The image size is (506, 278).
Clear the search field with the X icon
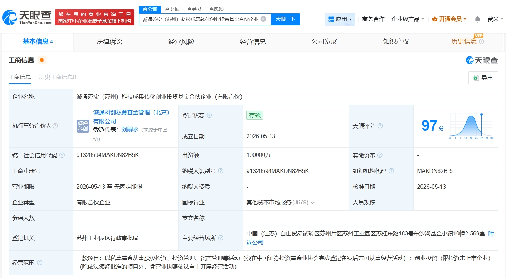(263, 19)
